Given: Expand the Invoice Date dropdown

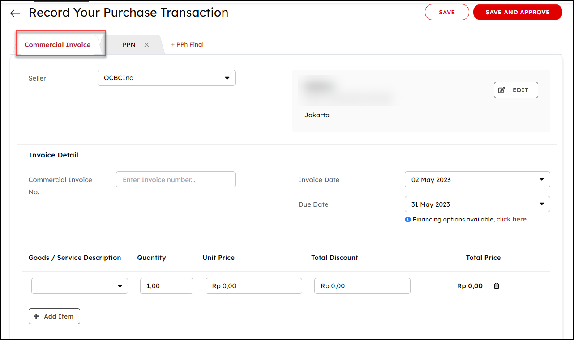Looking at the screenshot, I should tap(477, 180).
